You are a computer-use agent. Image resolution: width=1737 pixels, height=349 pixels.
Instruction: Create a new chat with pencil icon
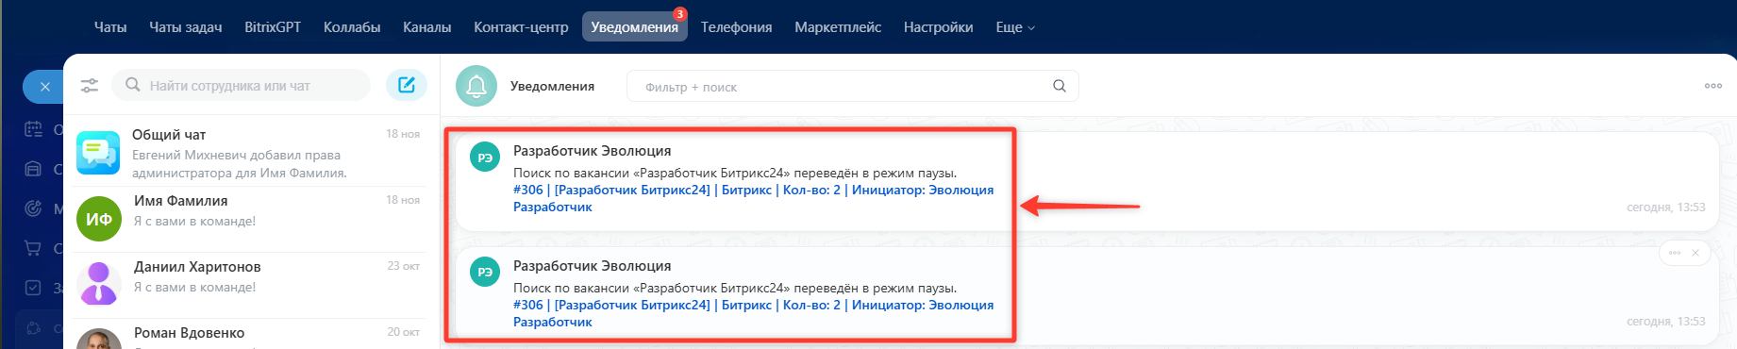tap(407, 85)
